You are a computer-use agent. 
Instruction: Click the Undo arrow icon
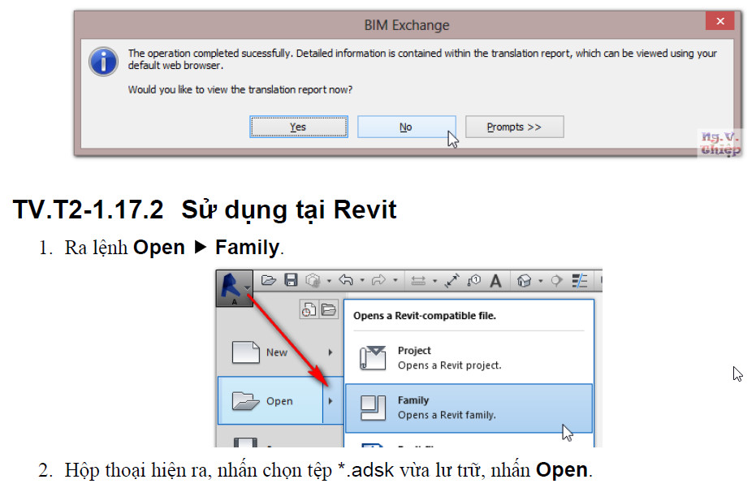(346, 279)
